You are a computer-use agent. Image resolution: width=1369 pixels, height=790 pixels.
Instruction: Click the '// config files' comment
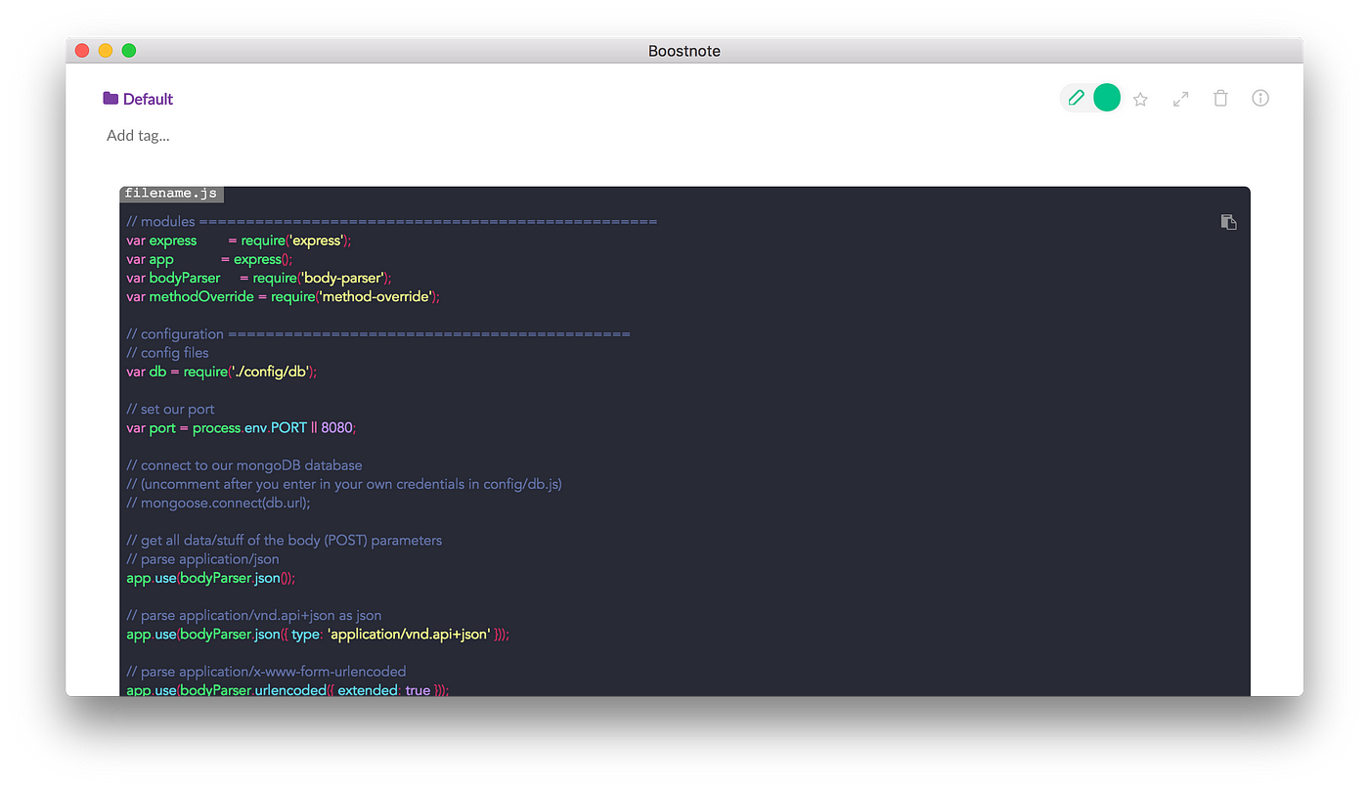[167, 353]
